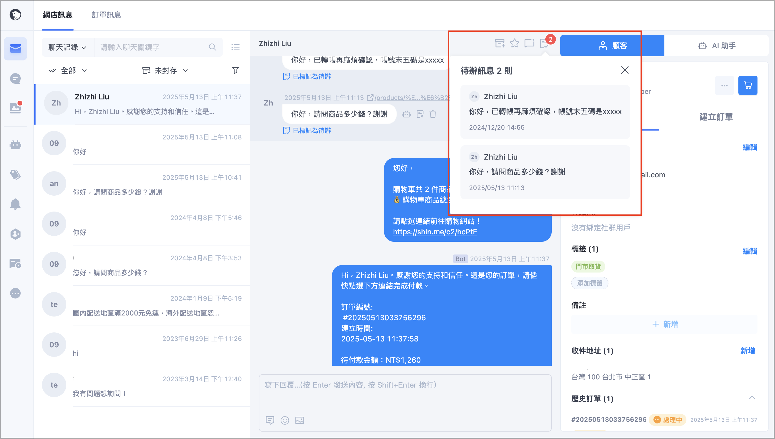Open the an conversation asking product price

click(x=142, y=185)
